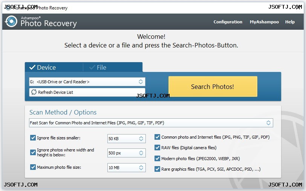The width and height of the screenshot is (306, 191).
Task: Uncheck Modern photo files (JPEG2000, WEBP, JXR)
Action: pos(157,158)
